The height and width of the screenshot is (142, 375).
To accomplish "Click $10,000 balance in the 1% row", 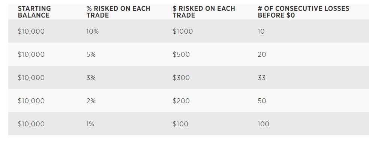I will (31, 124).
